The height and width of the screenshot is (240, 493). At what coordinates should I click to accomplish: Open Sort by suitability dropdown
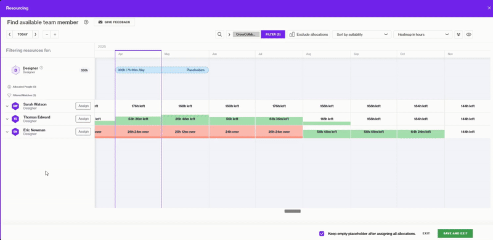[x=362, y=35]
